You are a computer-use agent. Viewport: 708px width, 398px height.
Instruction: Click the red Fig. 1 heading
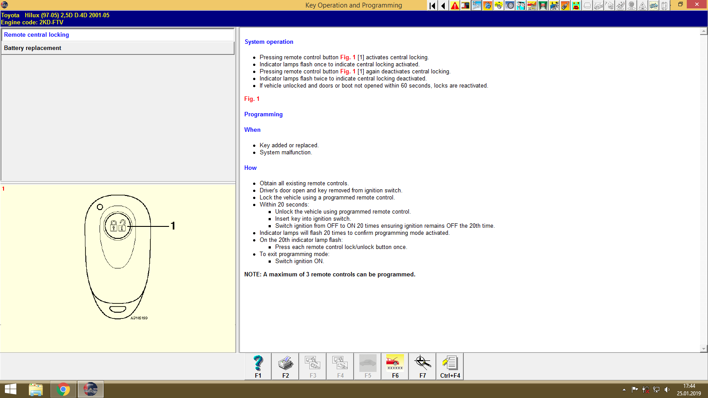[x=251, y=99]
